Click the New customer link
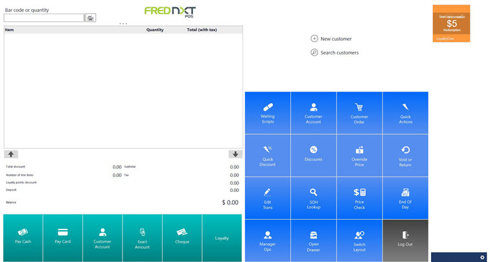Viewport: 490px width, 262px height. point(331,39)
